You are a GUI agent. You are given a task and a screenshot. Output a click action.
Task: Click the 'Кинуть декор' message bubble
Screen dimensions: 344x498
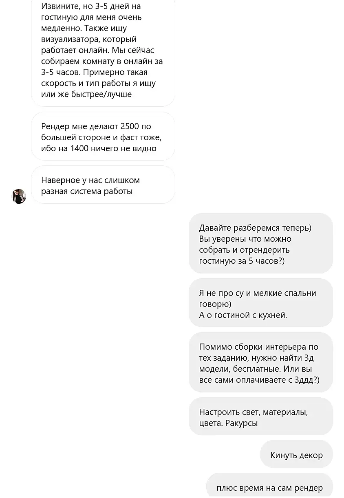coord(296,455)
